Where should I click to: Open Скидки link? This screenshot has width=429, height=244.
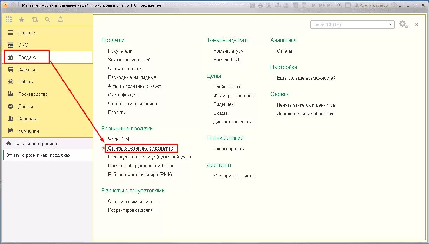coord(221,113)
